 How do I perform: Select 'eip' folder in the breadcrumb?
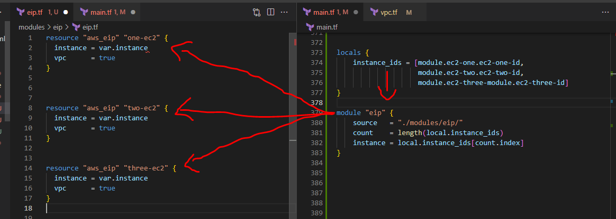(58, 27)
